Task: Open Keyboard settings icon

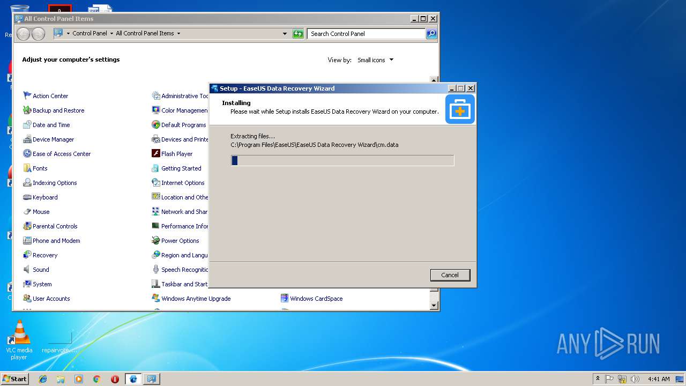Action: pyautogui.click(x=27, y=197)
